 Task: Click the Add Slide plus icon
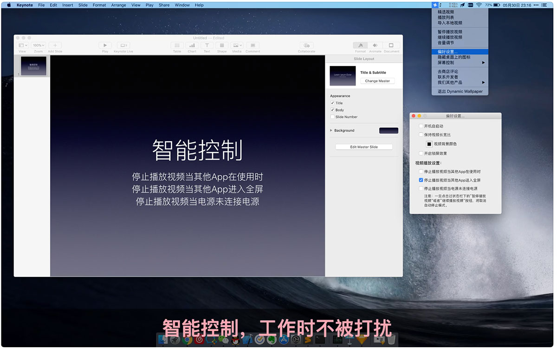coord(55,46)
